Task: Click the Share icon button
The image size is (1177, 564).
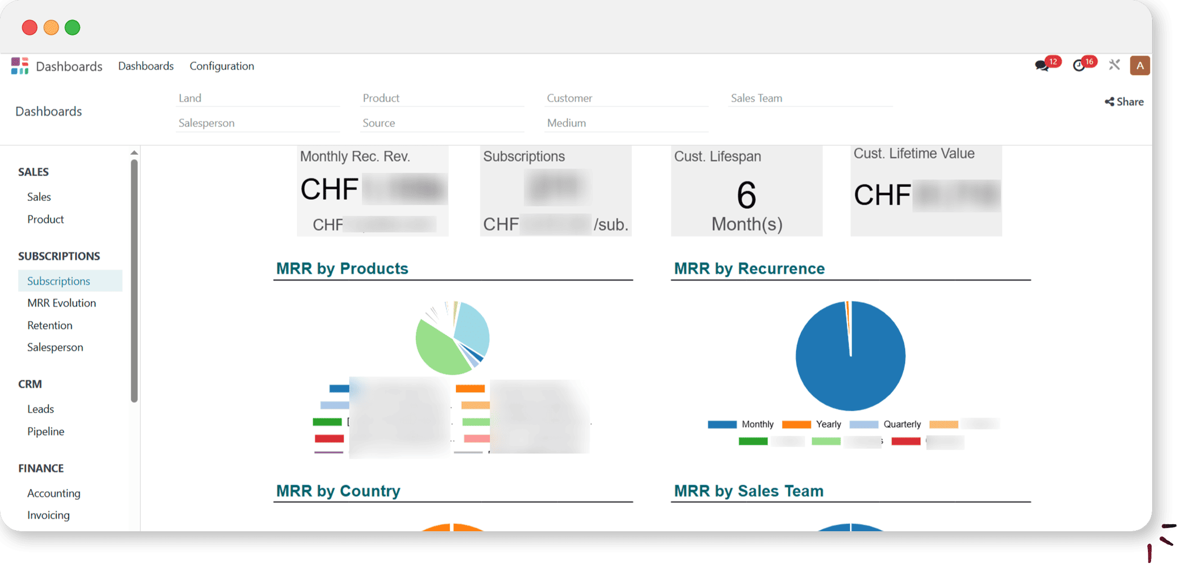Action: (1124, 101)
